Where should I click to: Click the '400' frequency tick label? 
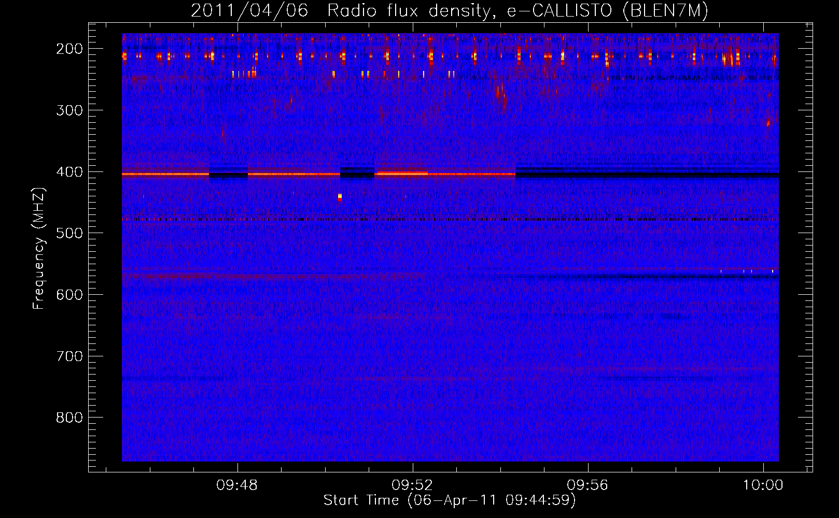69,172
